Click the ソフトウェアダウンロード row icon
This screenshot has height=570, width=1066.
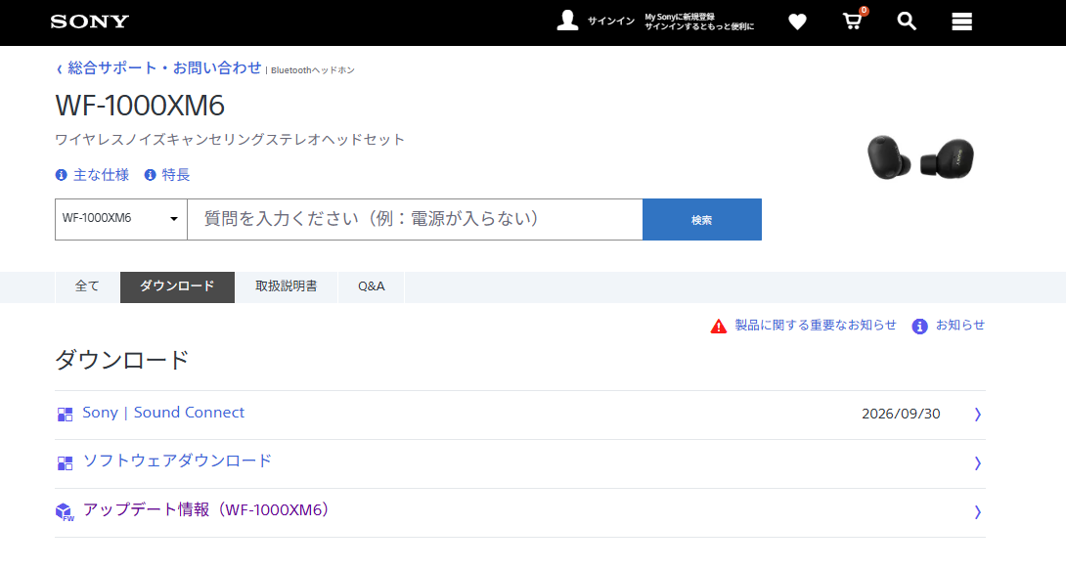(66, 463)
